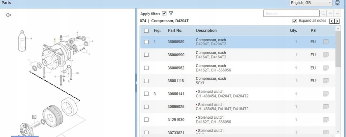The height and width of the screenshot is (137, 346).
Task: Sort by the Part No. column header
Action: (175, 31)
